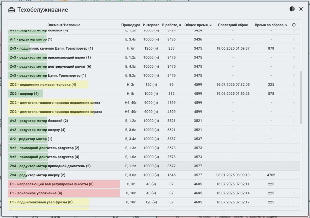Click ZD2 двигатель главного привода подшипник слева progress bar
310x218 pixels.
tap(51, 103)
